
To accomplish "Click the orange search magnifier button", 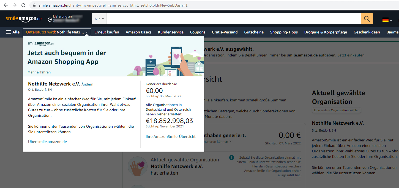I will click(x=367, y=19).
